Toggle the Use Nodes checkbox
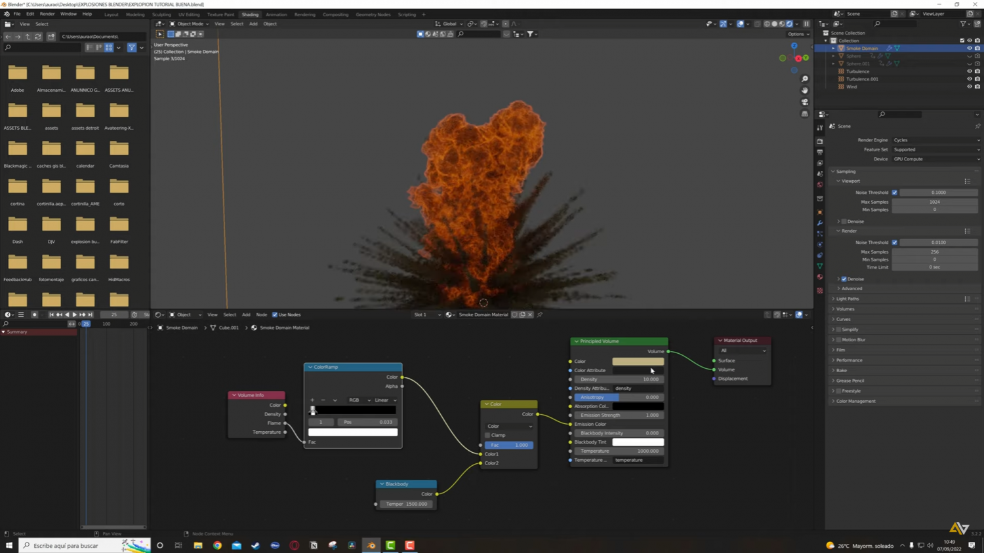 (275, 315)
